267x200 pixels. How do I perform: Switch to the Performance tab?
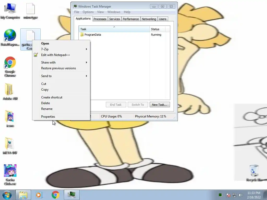[131, 19]
